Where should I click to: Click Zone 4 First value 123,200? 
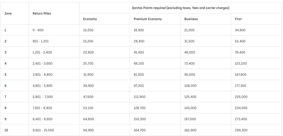point(241,63)
